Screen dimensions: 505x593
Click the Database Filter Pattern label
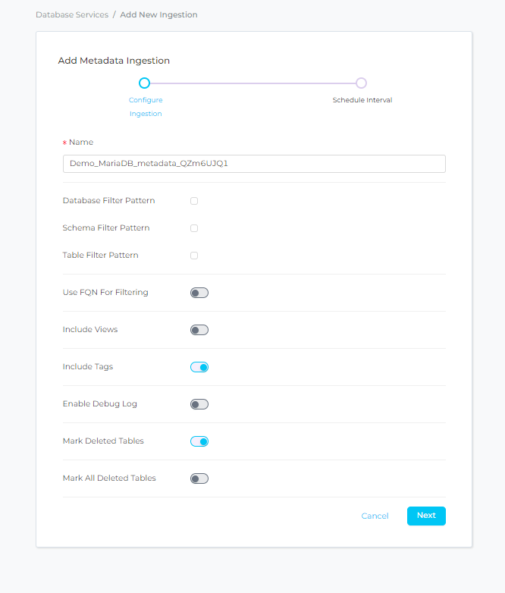click(x=108, y=201)
